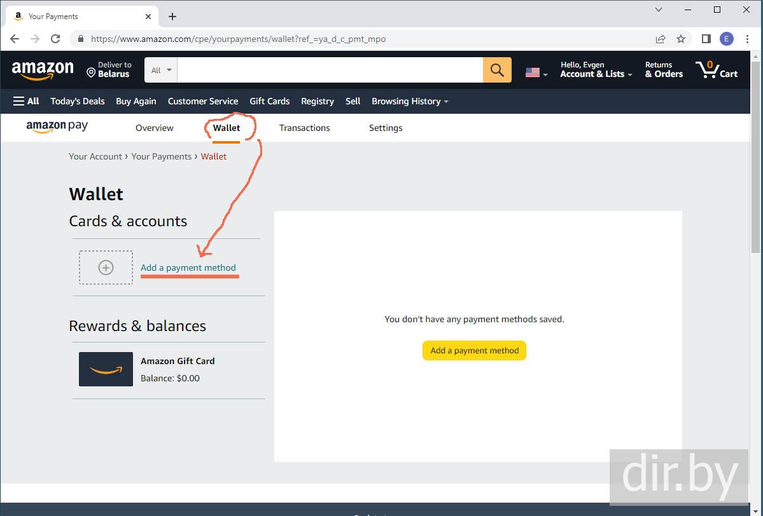This screenshot has height=516, width=763.
Task: Click the padlock site info icon
Action: click(x=81, y=39)
